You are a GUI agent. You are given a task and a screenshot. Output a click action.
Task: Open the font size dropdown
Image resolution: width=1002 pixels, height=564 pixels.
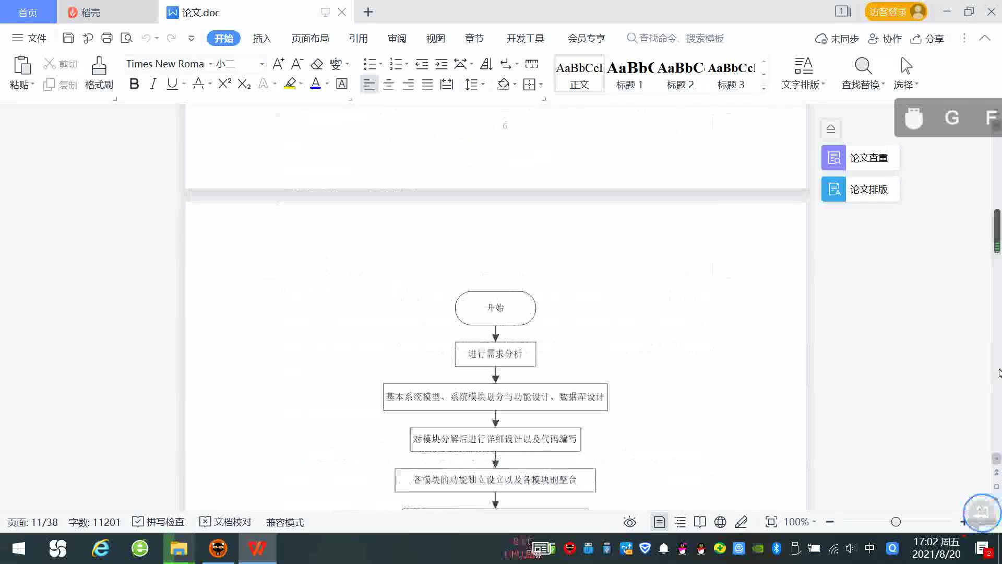point(262,64)
